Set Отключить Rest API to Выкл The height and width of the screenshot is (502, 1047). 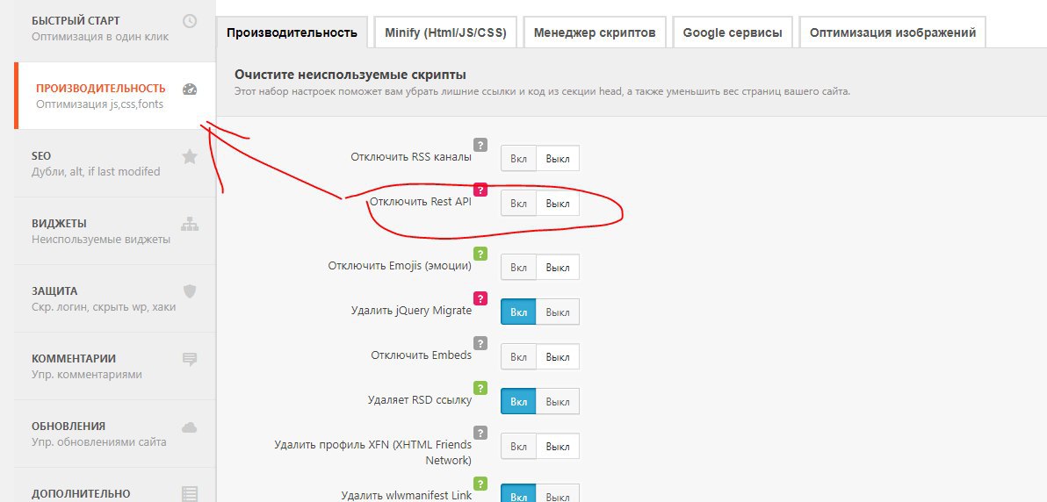point(558,204)
